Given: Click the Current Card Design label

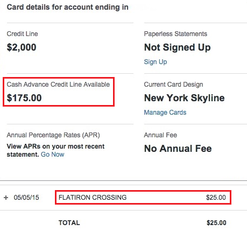Looking at the screenshot, I should [173, 85].
